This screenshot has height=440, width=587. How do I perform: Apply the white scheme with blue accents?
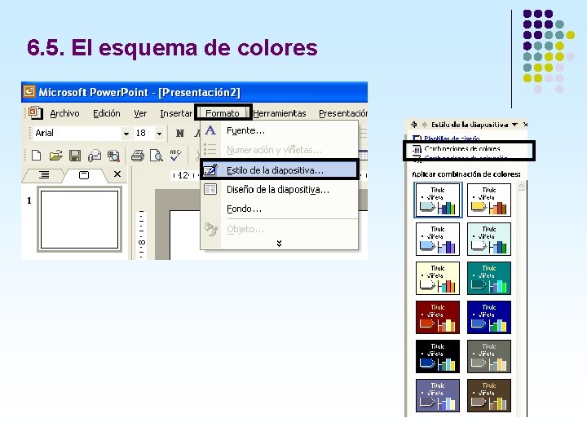438,239
